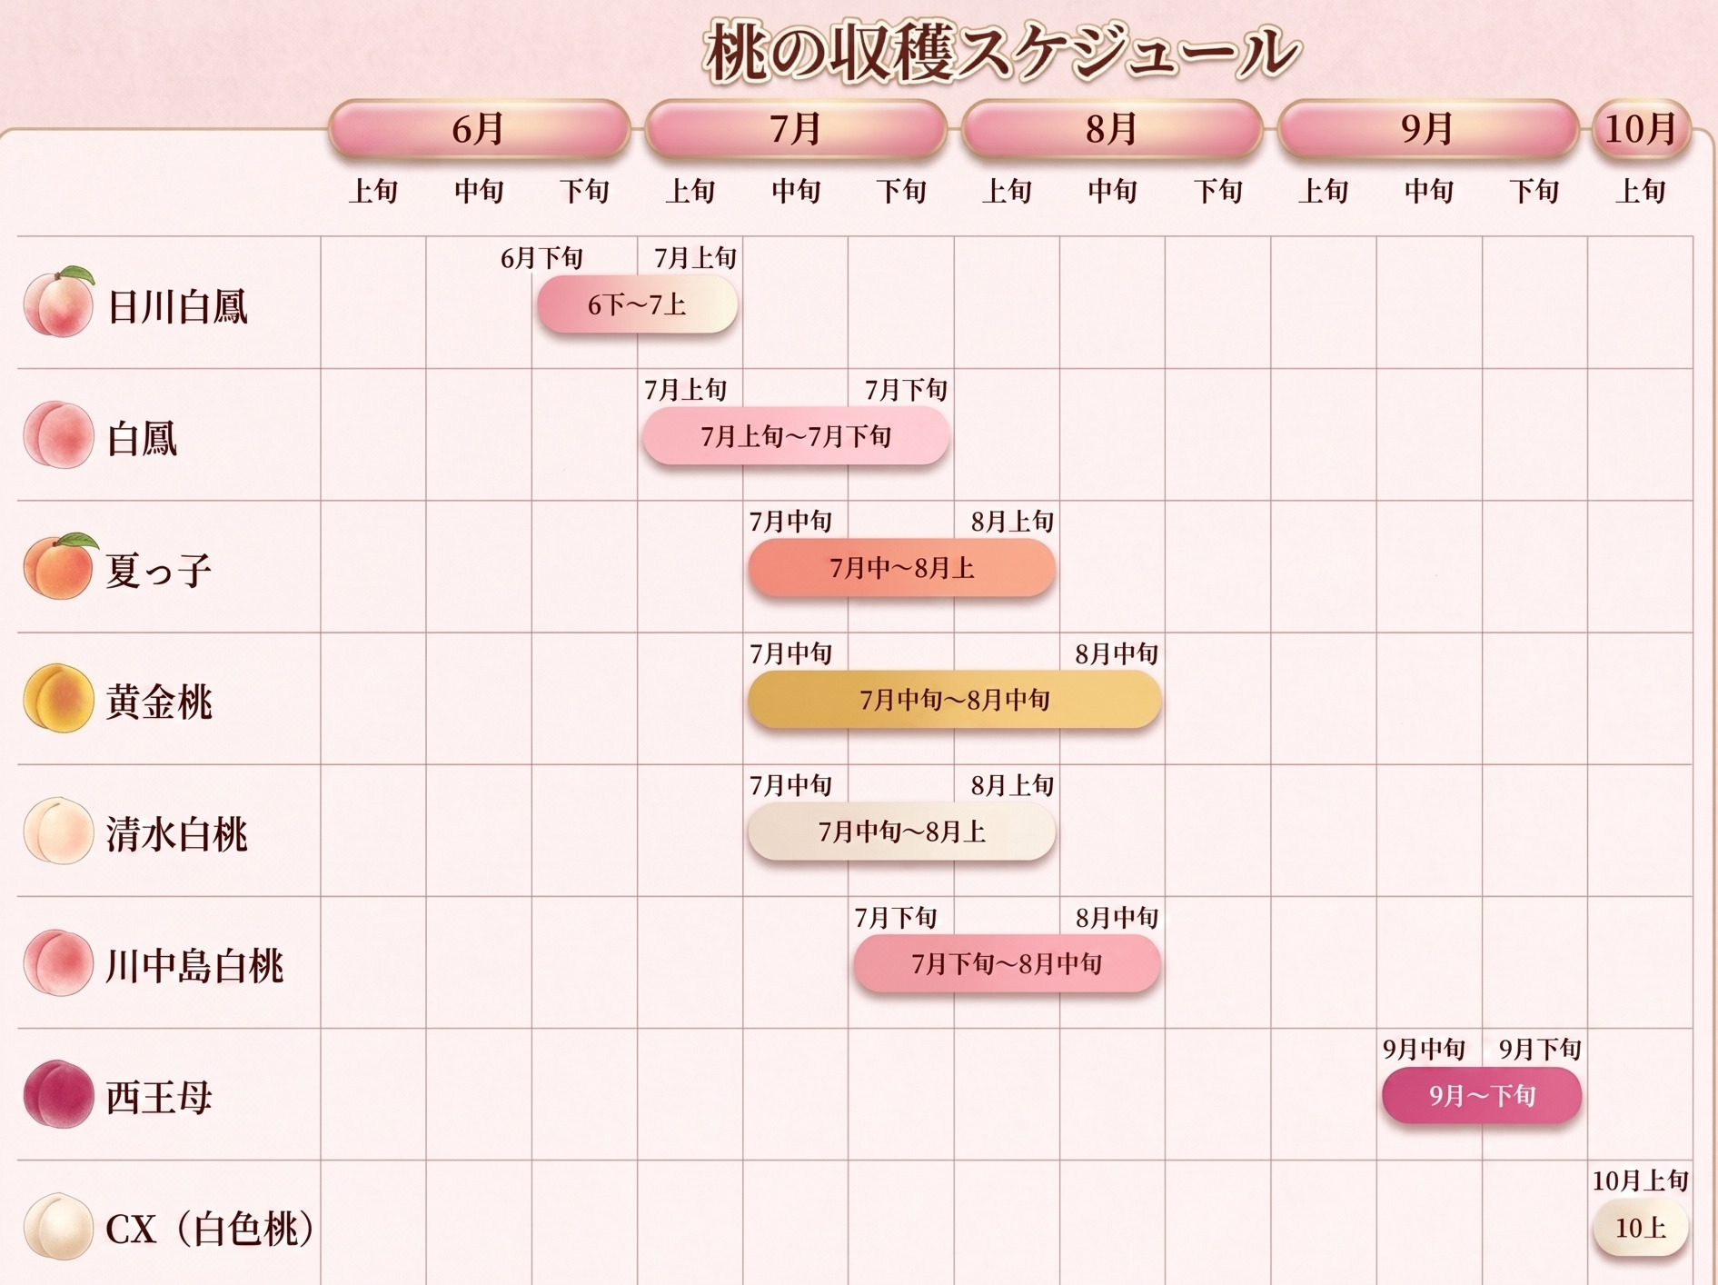Click the 桃の収穫スケジュール title
The height and width of the screenshot is (1285, 1718).
point(1001,53)
